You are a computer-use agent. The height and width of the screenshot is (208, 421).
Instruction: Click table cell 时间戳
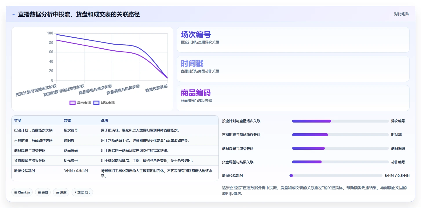click(x=69, y=141)
